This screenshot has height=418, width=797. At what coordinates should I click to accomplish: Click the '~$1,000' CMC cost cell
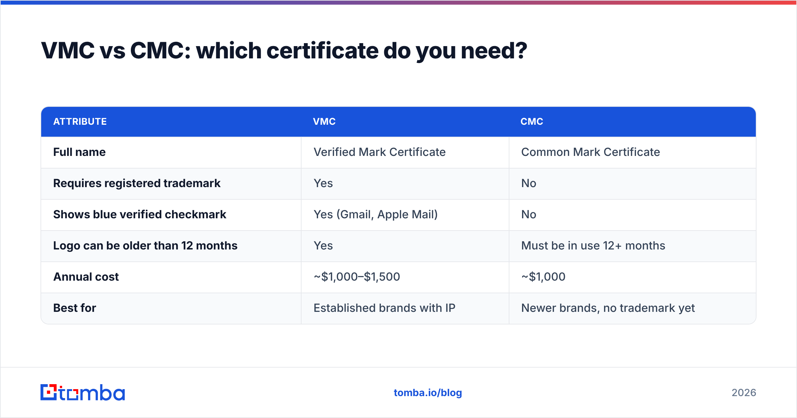(543, 277)
